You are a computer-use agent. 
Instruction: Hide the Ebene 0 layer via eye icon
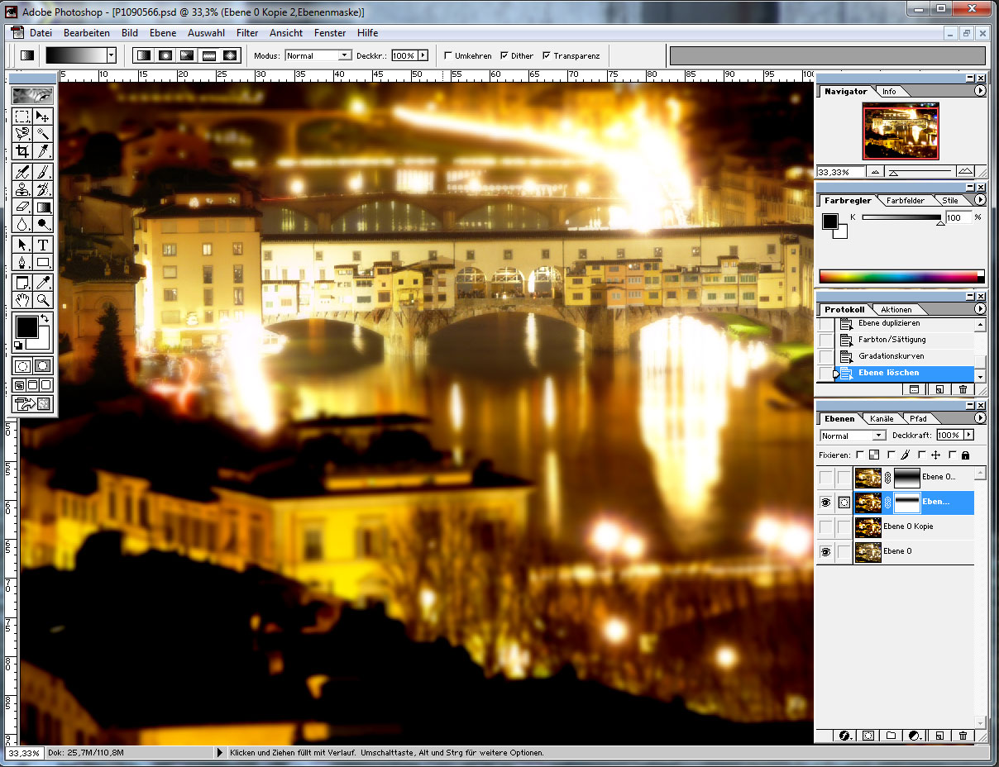(x=825, y=551)
